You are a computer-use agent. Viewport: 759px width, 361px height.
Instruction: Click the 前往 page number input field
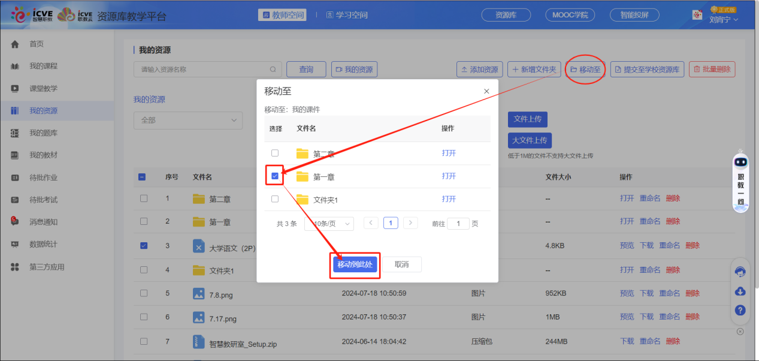coord(458,224)
